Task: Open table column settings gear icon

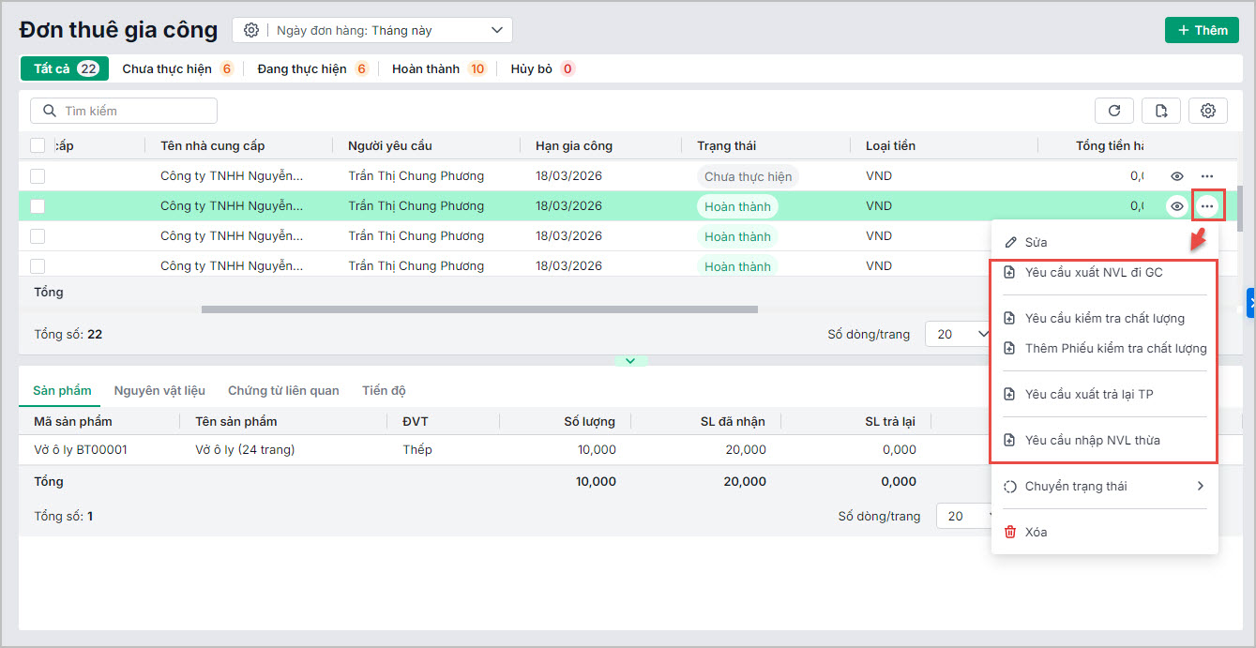Action: click(1208, 111)
